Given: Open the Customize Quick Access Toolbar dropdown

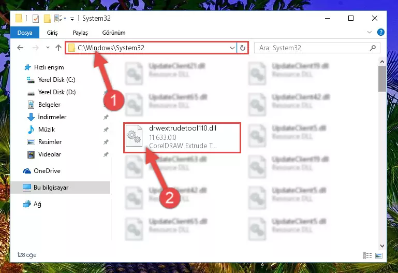Looking at the screenshot, I should [x=72, y=19].
